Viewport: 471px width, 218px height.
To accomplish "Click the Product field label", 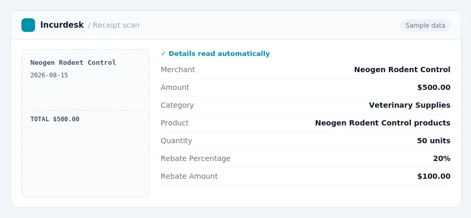I will (x=174, y=123).
